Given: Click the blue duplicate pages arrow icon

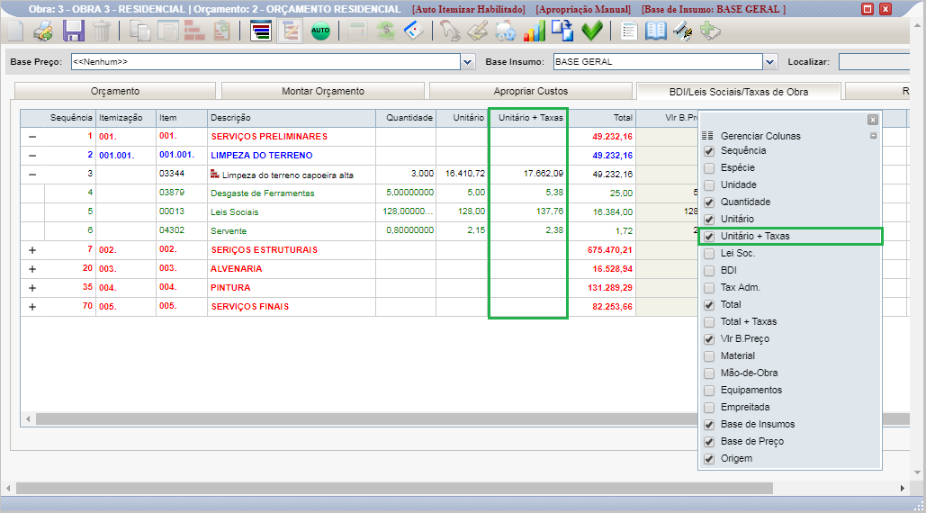Looking at the screenshot, I should point(562,31).
